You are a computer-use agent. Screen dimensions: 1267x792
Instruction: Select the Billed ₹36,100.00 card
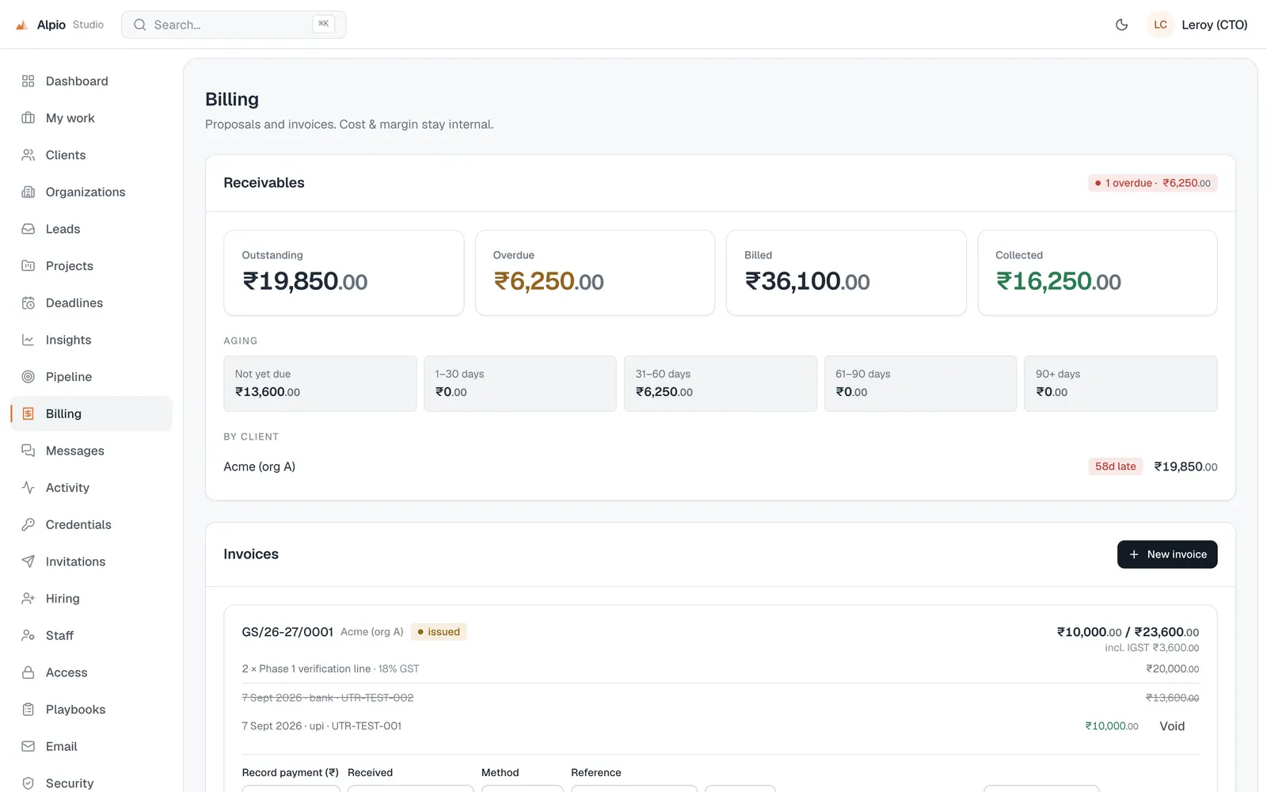pyautogui.click(x=846, y=273)
